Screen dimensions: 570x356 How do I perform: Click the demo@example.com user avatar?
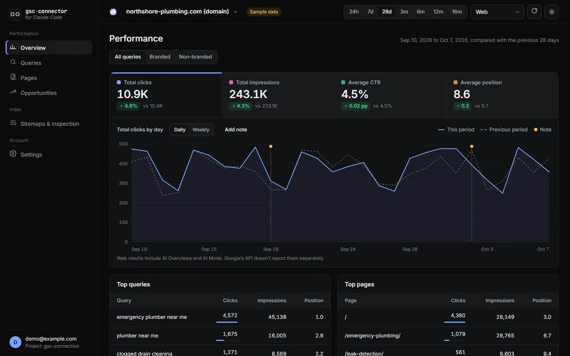(x=15, y=342)
